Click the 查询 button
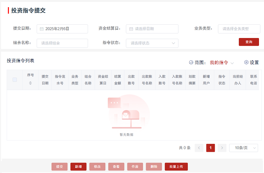Viewport: 264px width, 173px height. coord(249,42)
